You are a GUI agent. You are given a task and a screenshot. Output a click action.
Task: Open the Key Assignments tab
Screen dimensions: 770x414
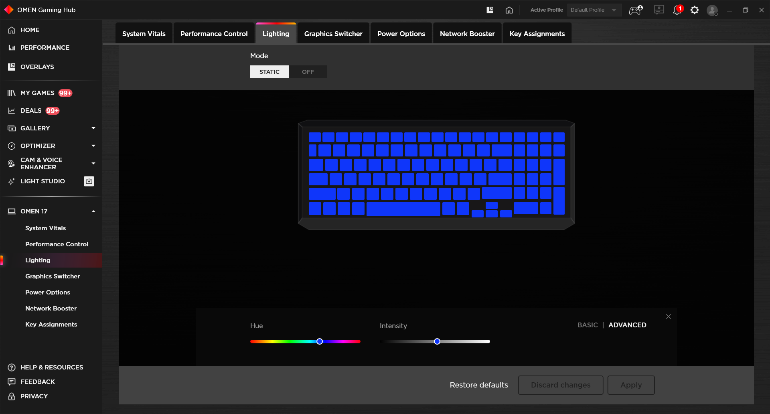coord(537,34)
